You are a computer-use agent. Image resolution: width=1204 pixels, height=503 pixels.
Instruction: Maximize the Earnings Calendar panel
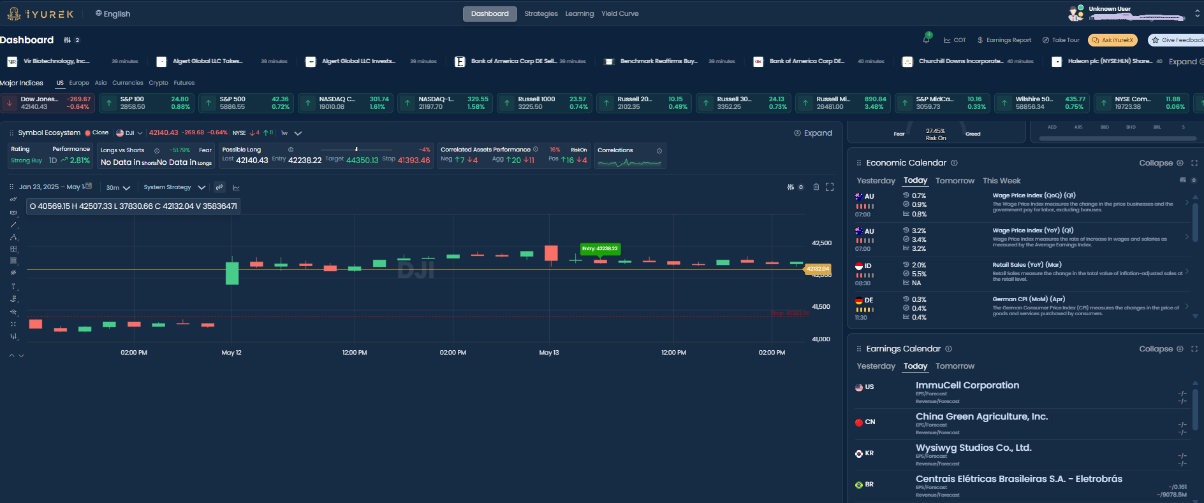click(1194, 349)
